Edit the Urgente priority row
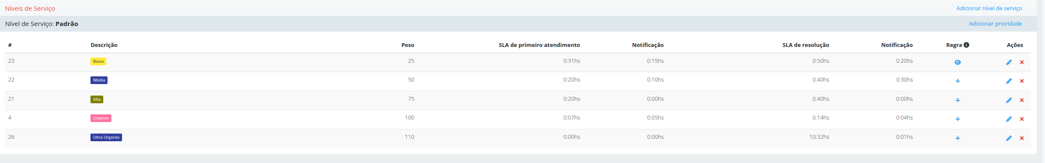Viewport: 1045px width, 163px height. [1009, 119]
